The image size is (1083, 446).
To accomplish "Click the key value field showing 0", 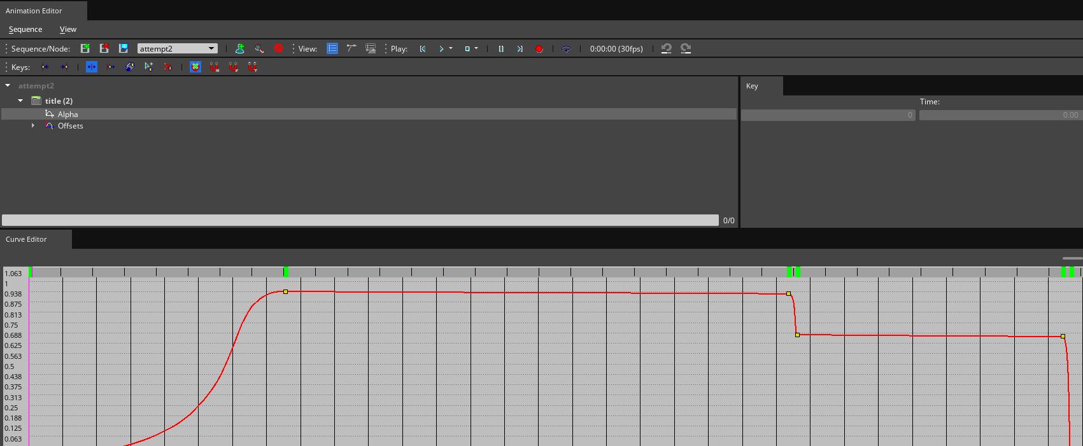I will pyautogui.click(x=828, y=115).
